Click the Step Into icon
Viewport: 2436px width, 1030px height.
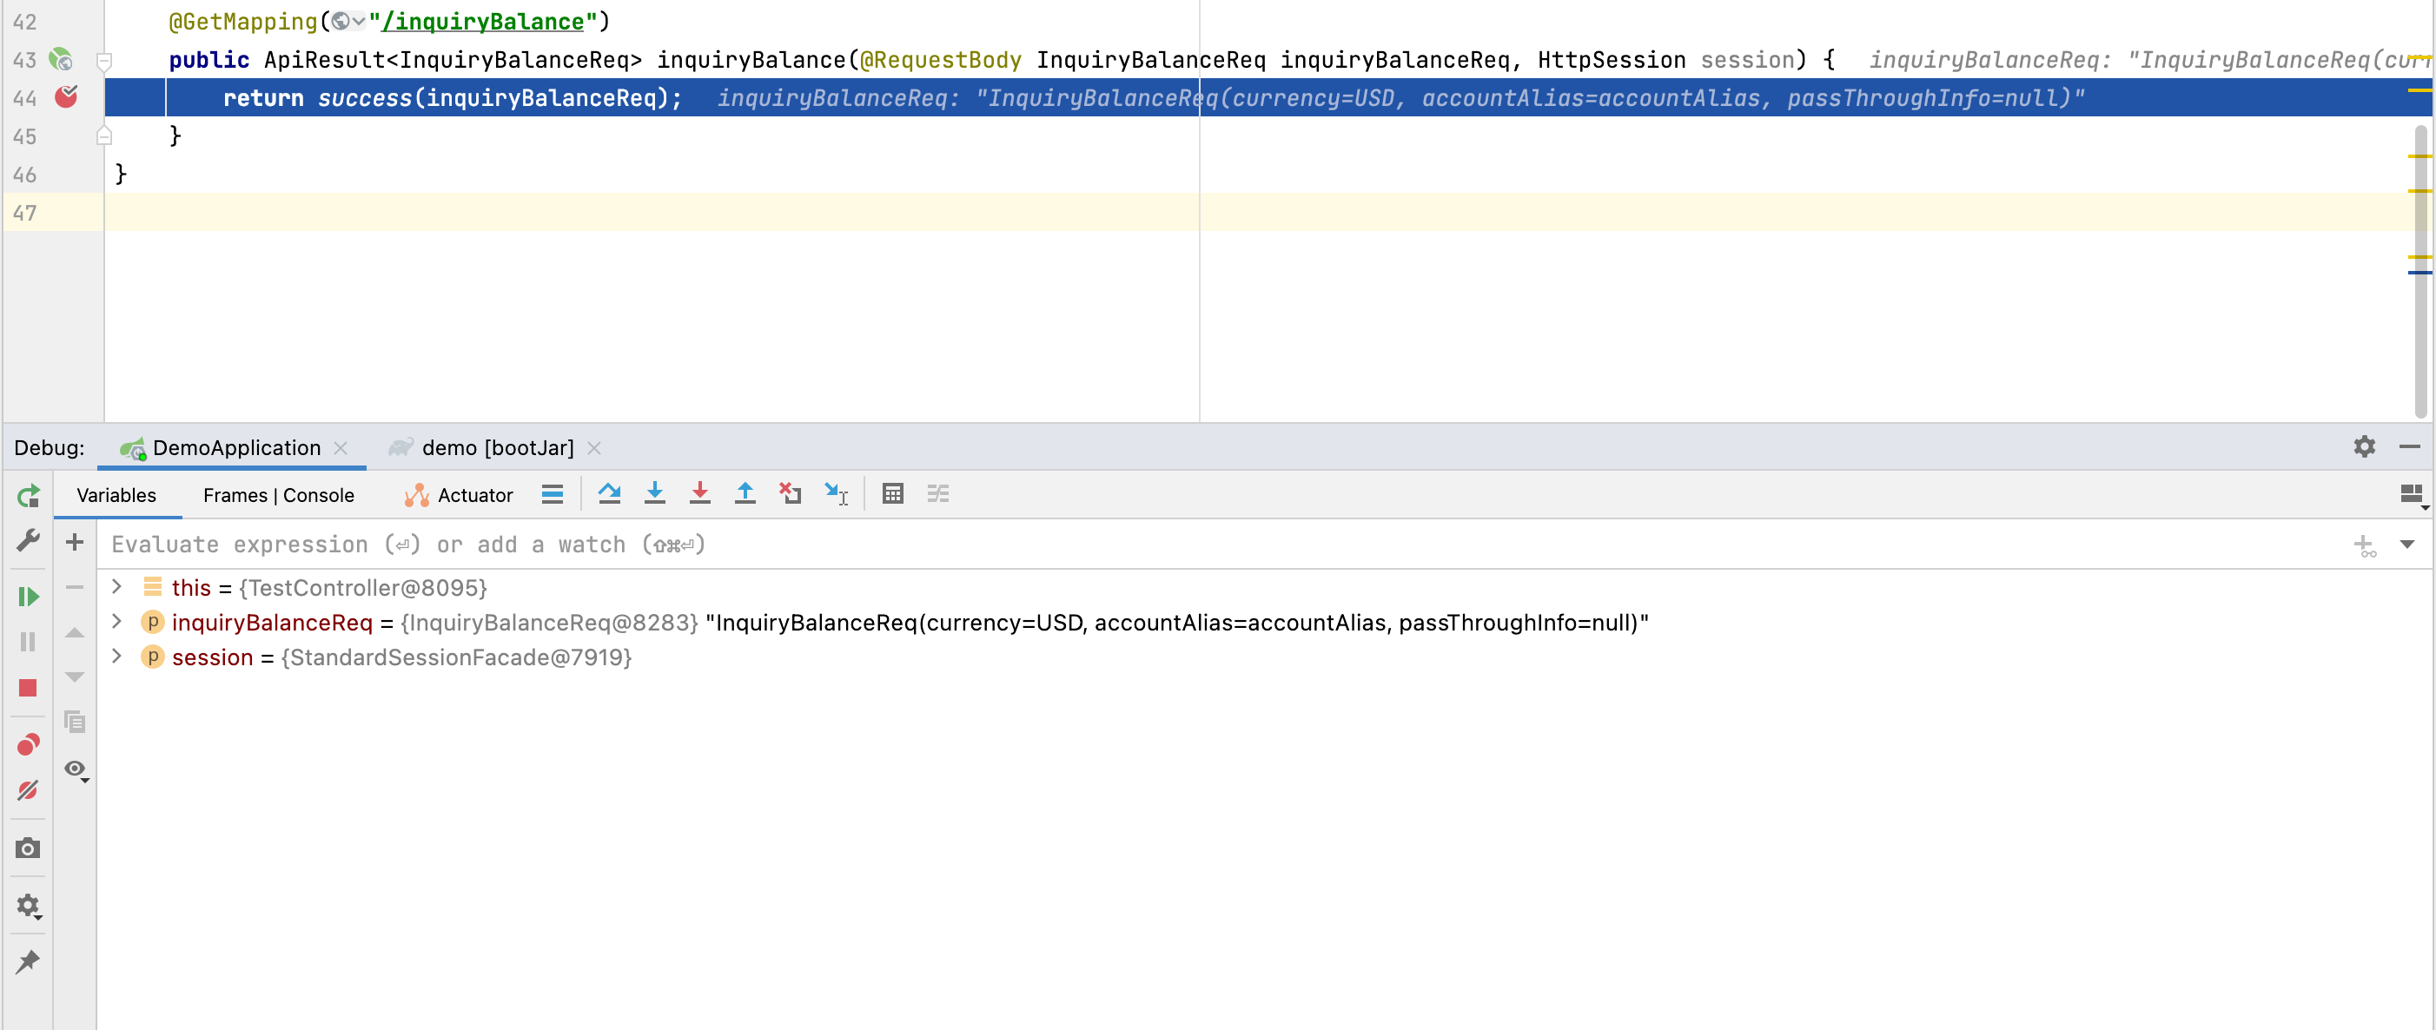click(654, 493)
